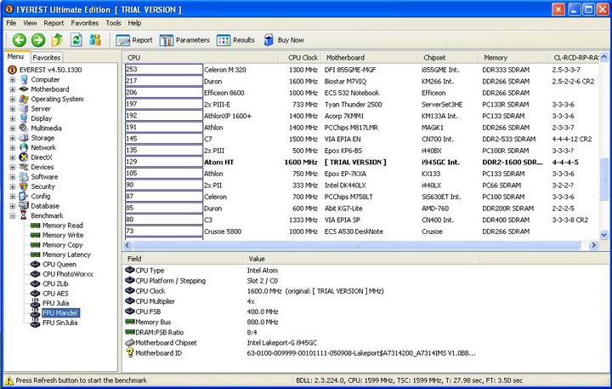Select the Storage tree icon
612x389 pixels.
(24, 138)
